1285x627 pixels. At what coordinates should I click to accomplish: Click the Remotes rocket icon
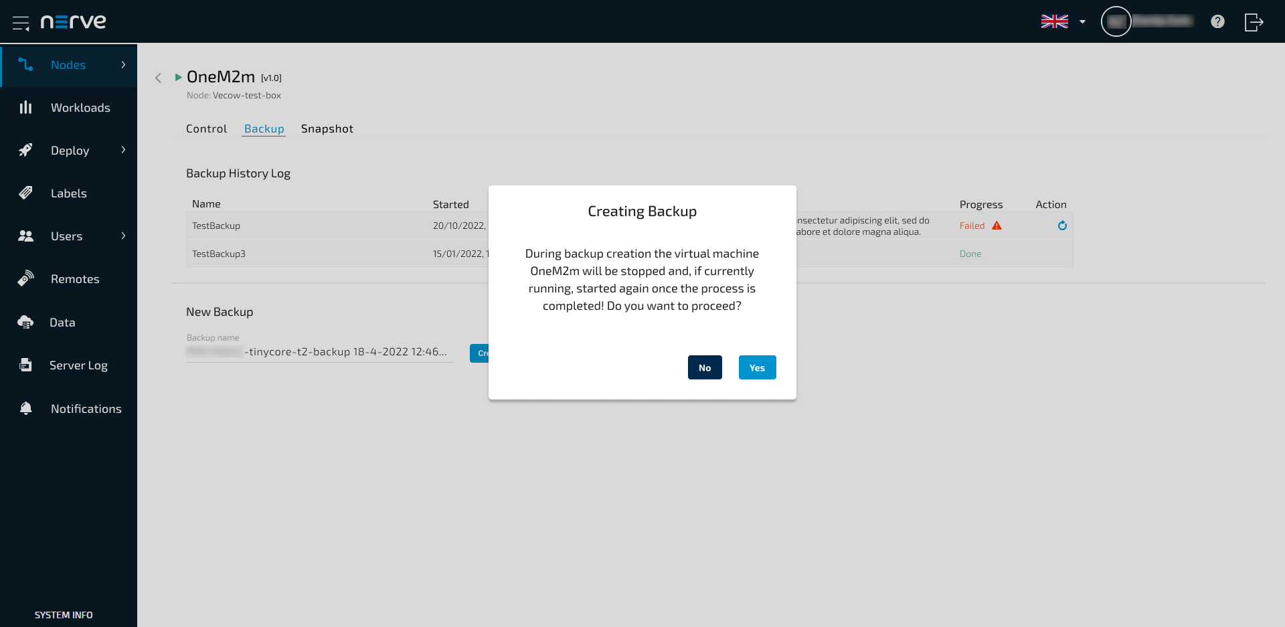(x=25, y=278)
